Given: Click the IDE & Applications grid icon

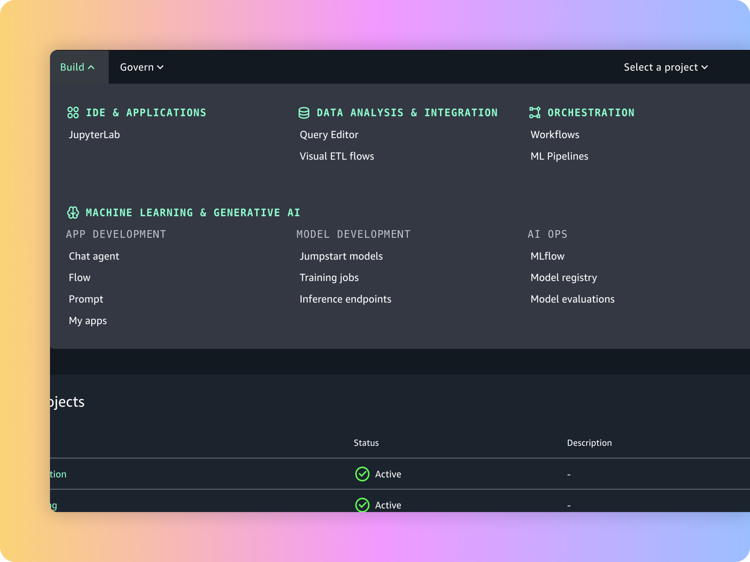Looking at the screenshot, I should click(73, 112).
